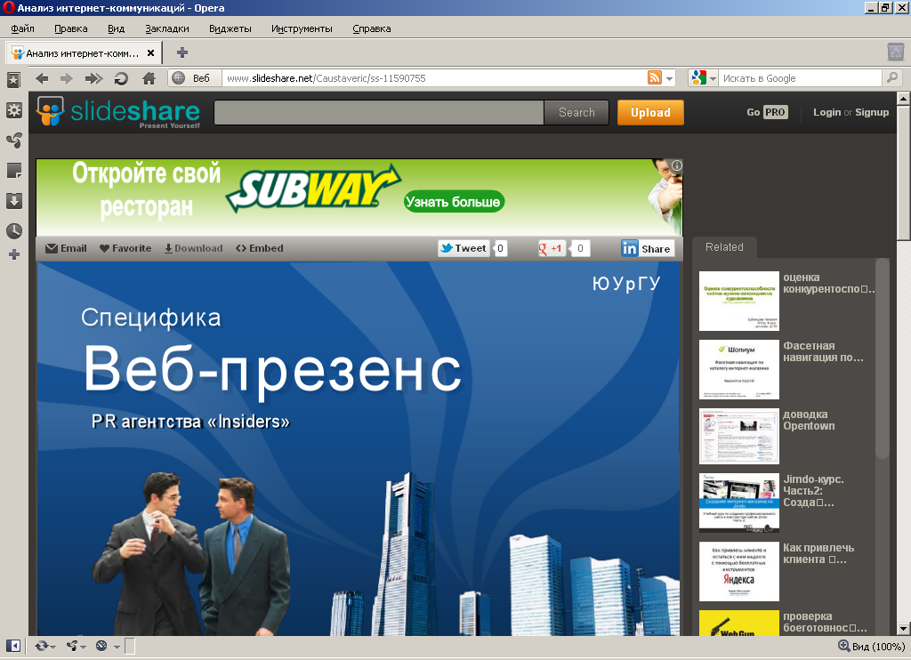The height and width of the screenshot is (660, 911).
Task: Expand Opera Turbo status dropdown arrow
Action: pyautogui.click(x=117, y=647)
